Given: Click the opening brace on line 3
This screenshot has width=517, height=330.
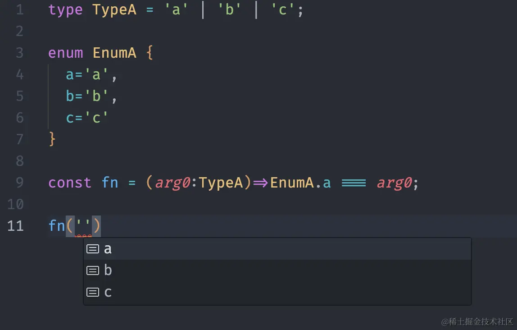Looking at the screenshot, I should [150, 53].
